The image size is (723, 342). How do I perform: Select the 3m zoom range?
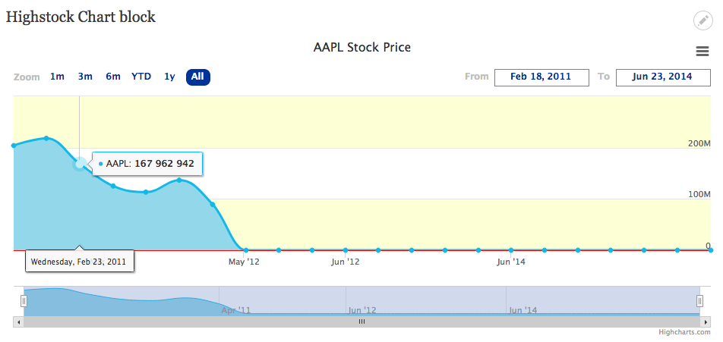(x=85, y=77)
